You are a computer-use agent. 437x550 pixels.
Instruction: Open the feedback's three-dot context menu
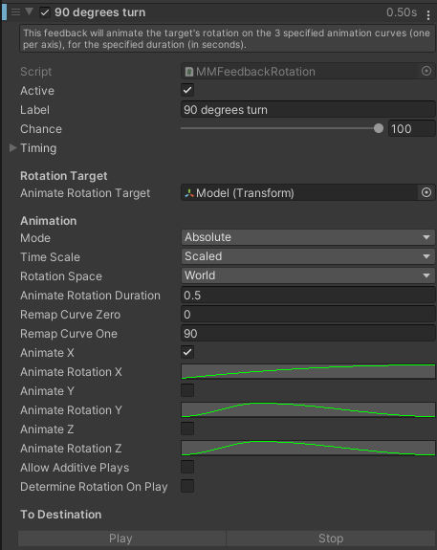coord(427,14)
